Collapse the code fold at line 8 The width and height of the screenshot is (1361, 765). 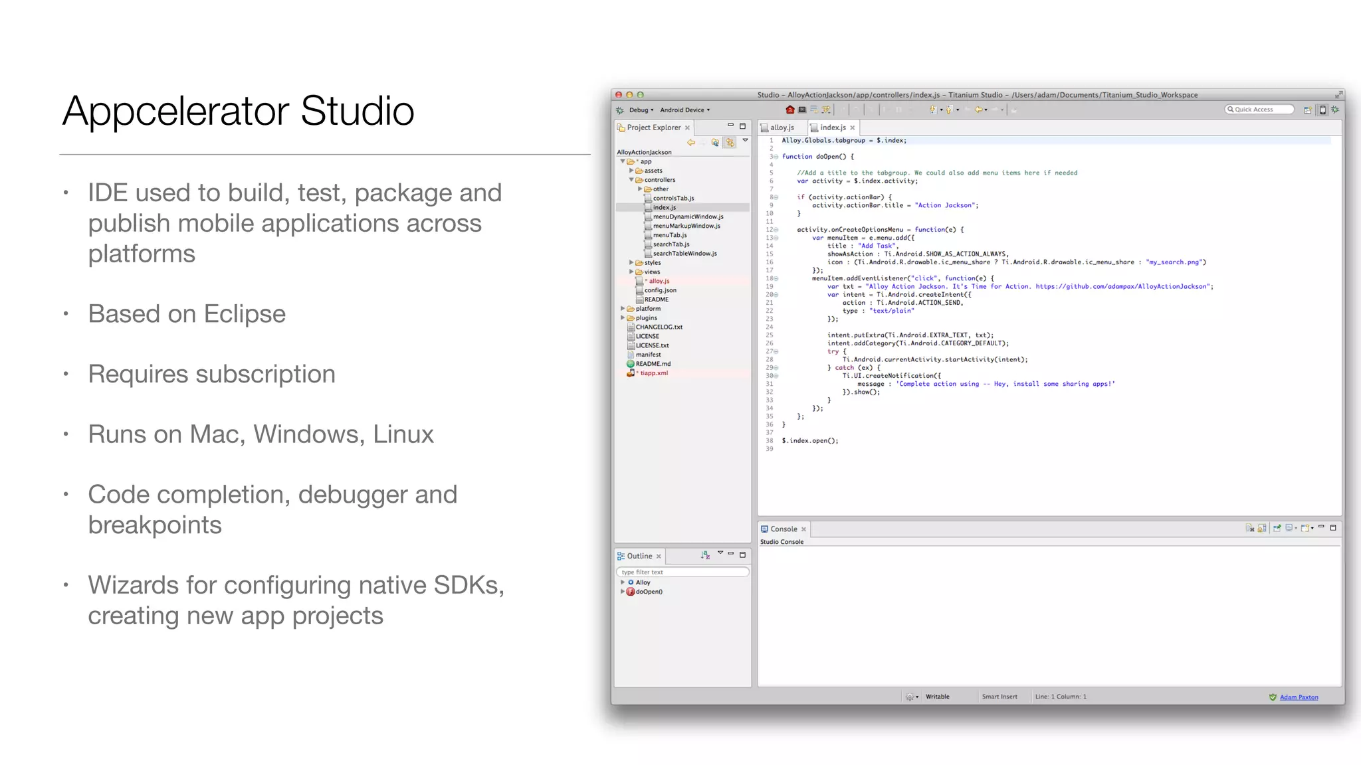pos(776,197)
